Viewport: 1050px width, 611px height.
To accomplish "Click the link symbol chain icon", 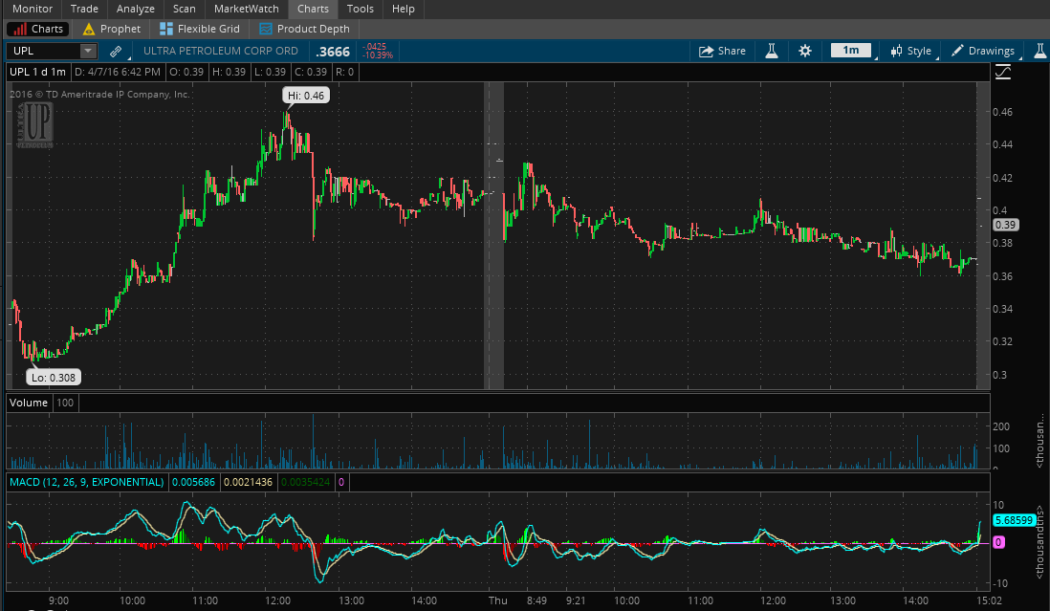I will point(116,51).
